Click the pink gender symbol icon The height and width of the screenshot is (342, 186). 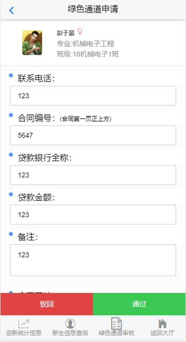pos(80,32)
